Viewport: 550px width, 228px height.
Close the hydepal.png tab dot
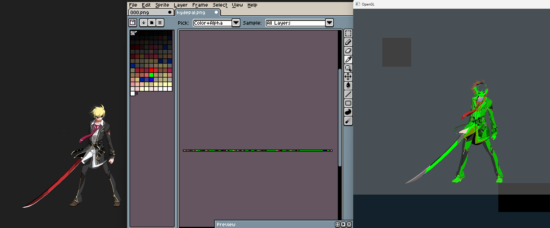click(x=216, y=12)
